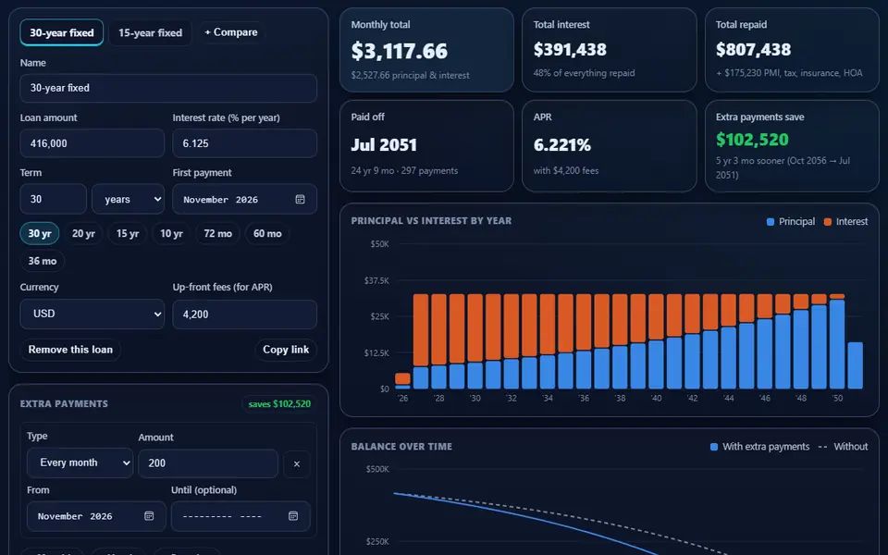Image resolution: width=888 pixels, height=555 pixels.
Task: Click the 'saves $102,520' badge in Extra Payments
Action: point(279,404)
